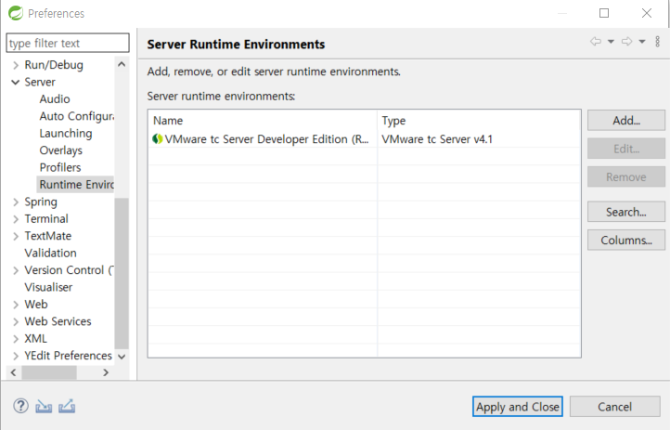Open the back history dropdown arrow

point(611,42)
